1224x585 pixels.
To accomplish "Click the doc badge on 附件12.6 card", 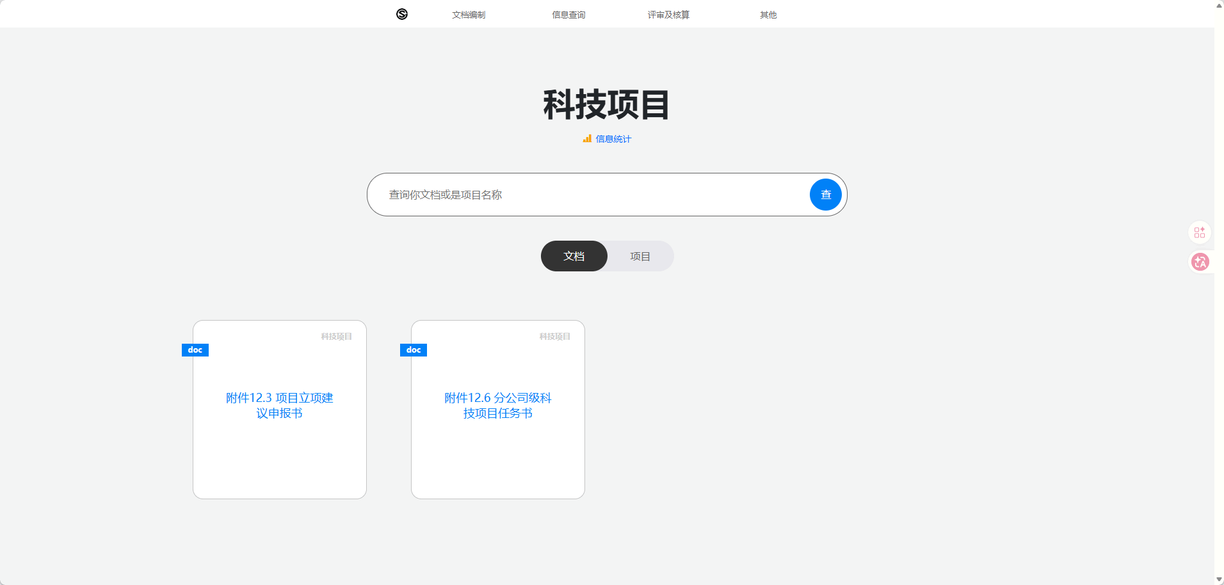I will (x=414, y=350).
